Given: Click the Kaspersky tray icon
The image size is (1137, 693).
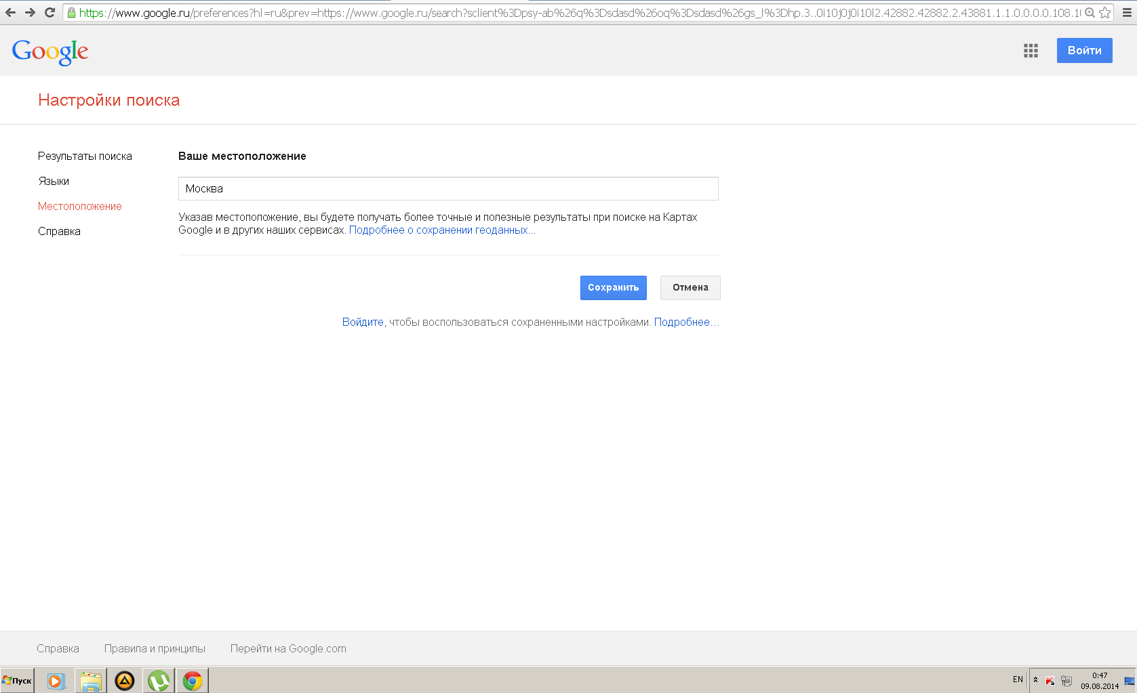Looking at the screenshot, I should pos(1050,680).
